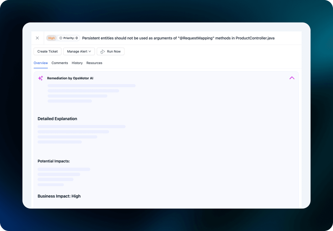The height and width of the screenshot is (231, 333).
Task: Click the Remediation by OpsMotor AI heading
Action: click(70, 78)
